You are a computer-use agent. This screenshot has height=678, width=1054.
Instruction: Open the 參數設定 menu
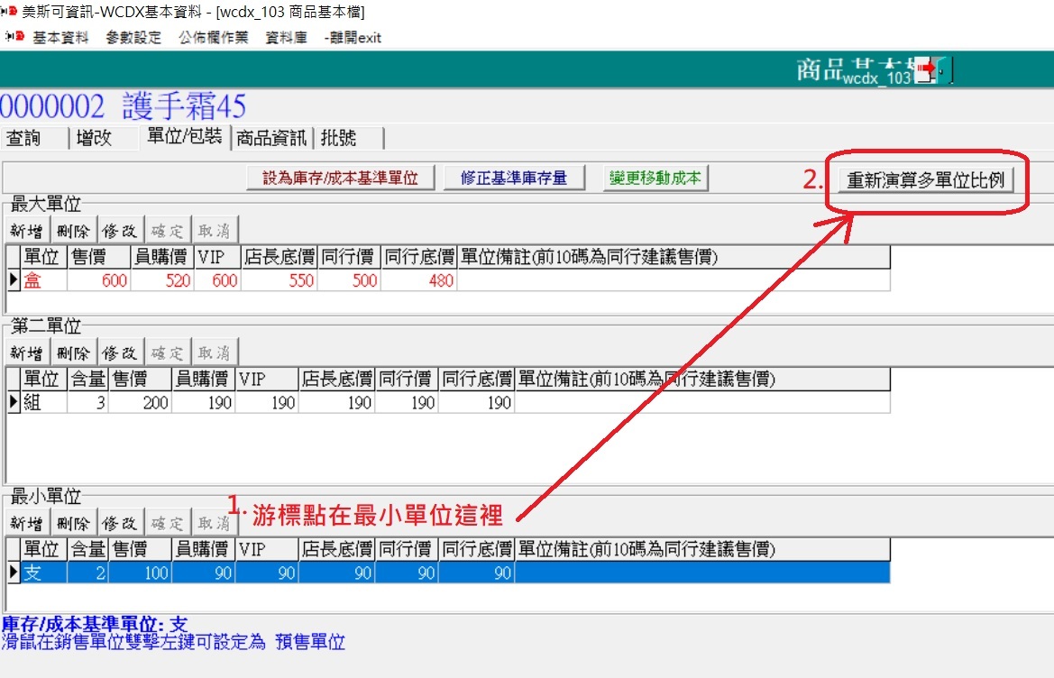tap(133, 37)
